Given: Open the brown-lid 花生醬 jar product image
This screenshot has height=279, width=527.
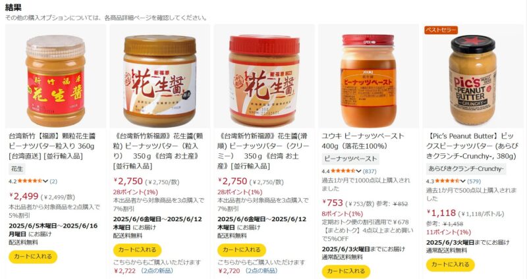Looking at the screenshot, I should tap(159, 80).
